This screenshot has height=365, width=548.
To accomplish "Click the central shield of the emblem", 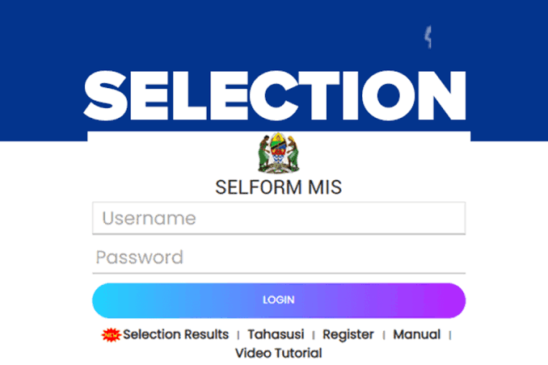I will click(x=279, y=150).
